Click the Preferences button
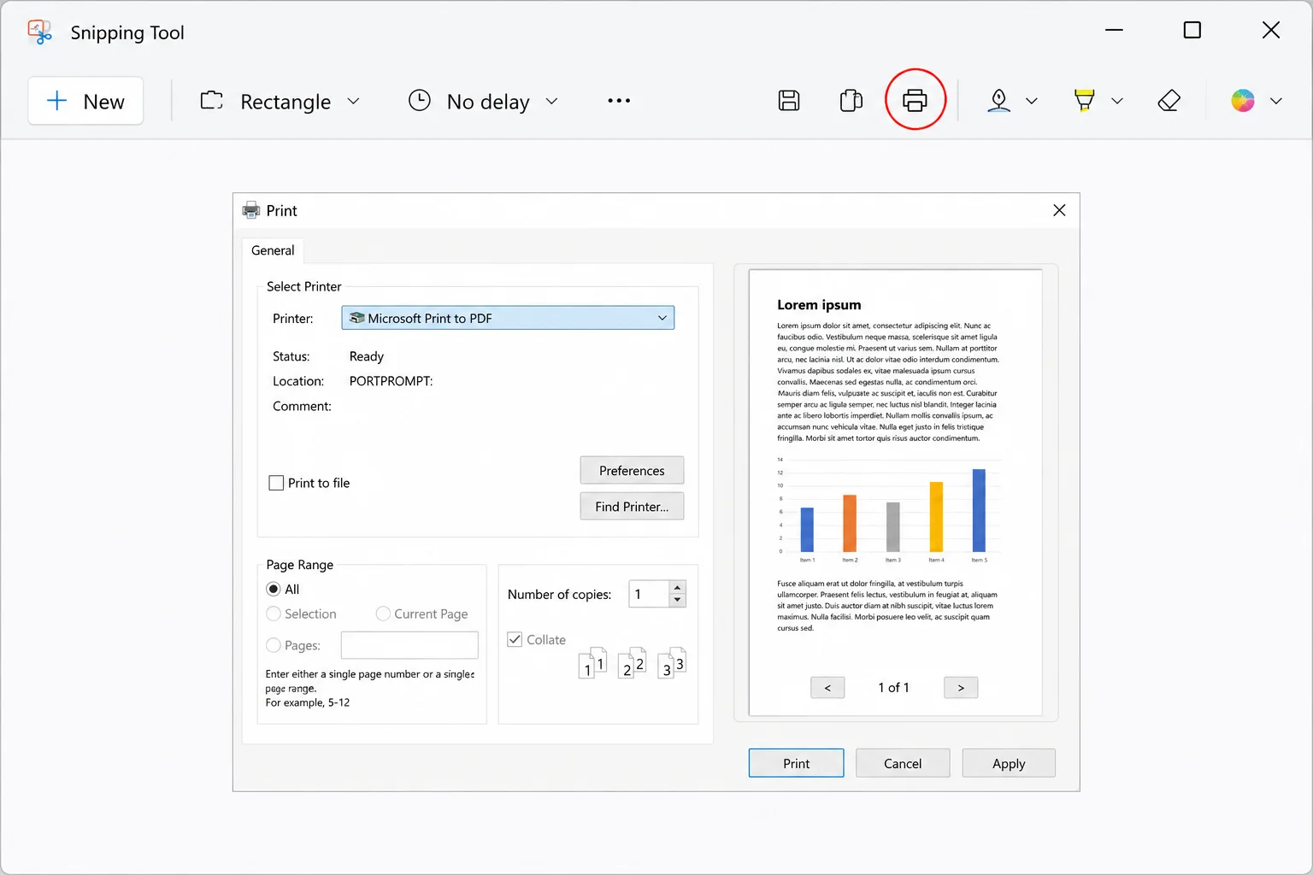 click(632, 471)
